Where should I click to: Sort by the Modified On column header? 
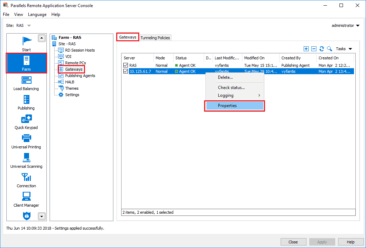tap(260, 58)
